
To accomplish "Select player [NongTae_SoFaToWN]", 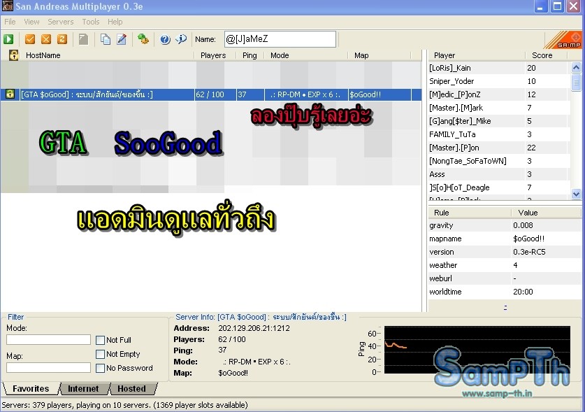I will (499, 161).
